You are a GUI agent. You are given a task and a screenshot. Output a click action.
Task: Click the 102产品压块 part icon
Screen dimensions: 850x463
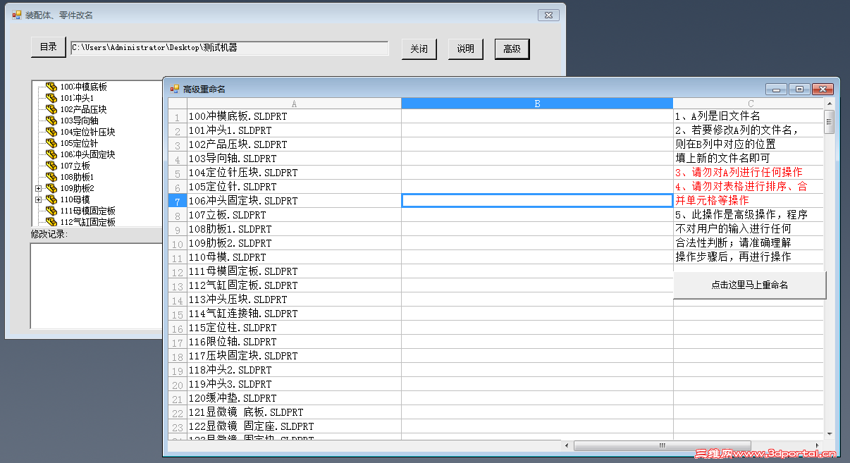point(51,109)
